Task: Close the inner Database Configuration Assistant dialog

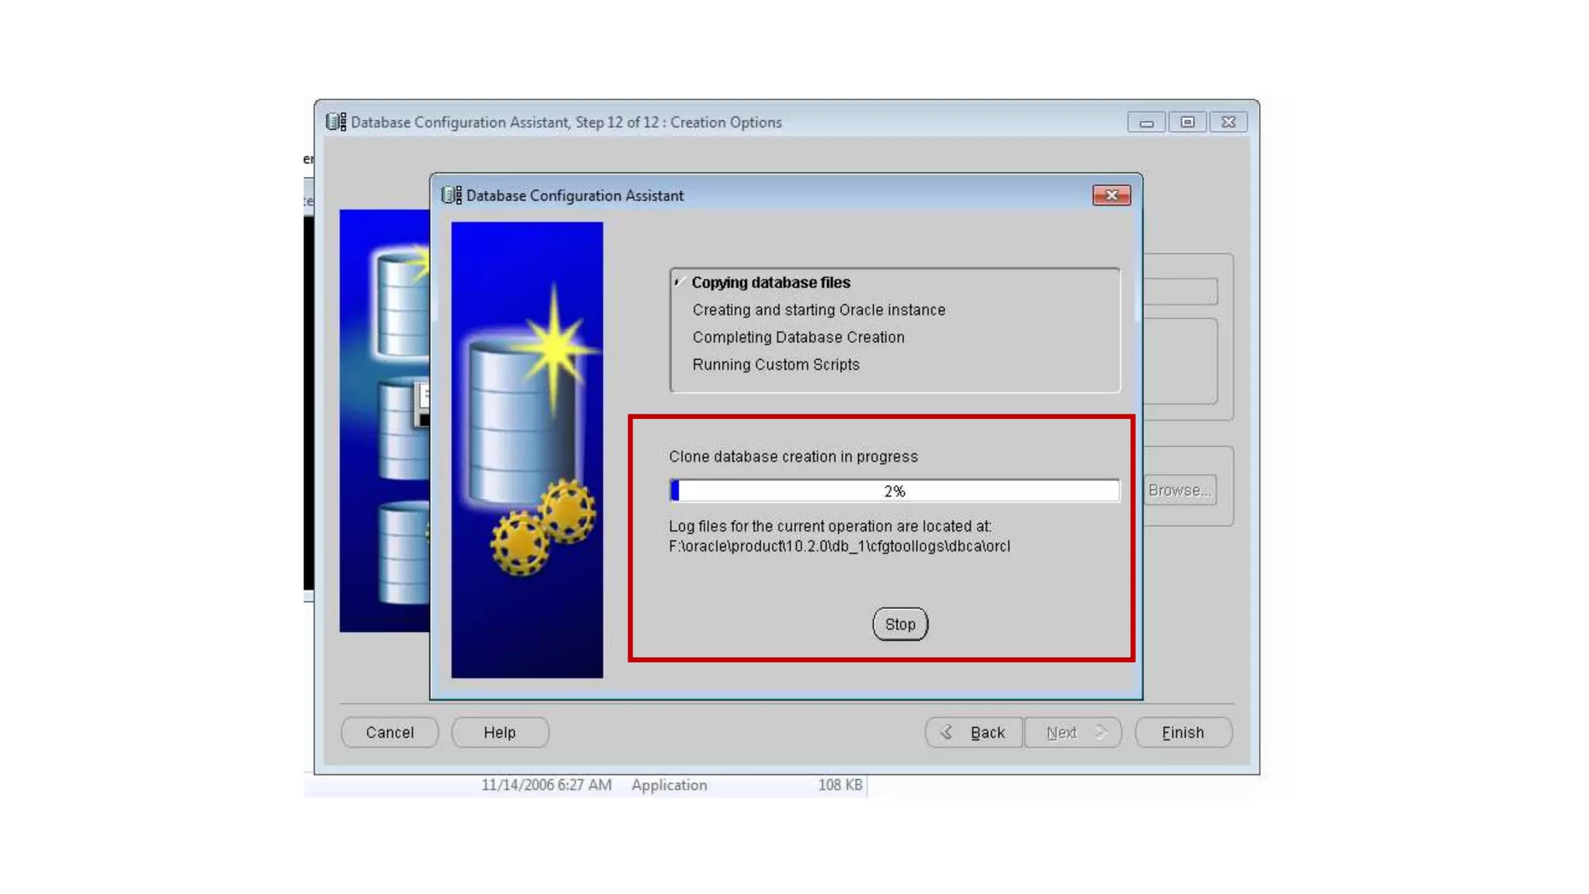Action: click(x=1111, y=195)
